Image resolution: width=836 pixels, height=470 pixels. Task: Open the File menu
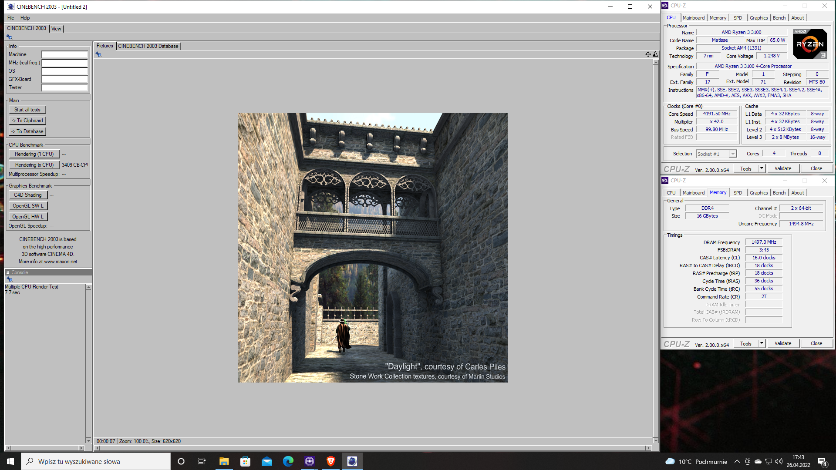[11, 18]
